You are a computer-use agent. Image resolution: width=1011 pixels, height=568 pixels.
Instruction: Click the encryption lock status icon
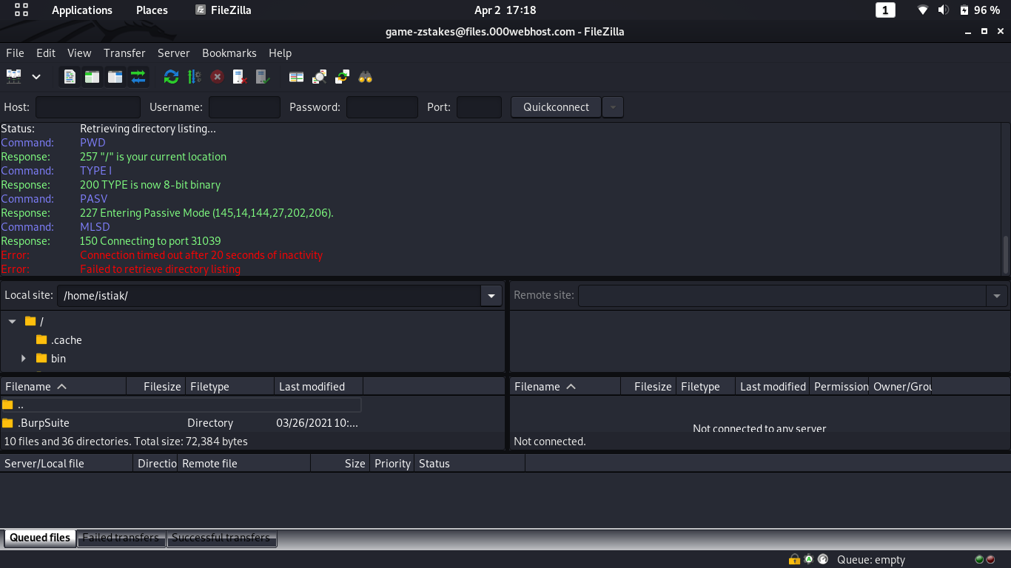point(794,560)
